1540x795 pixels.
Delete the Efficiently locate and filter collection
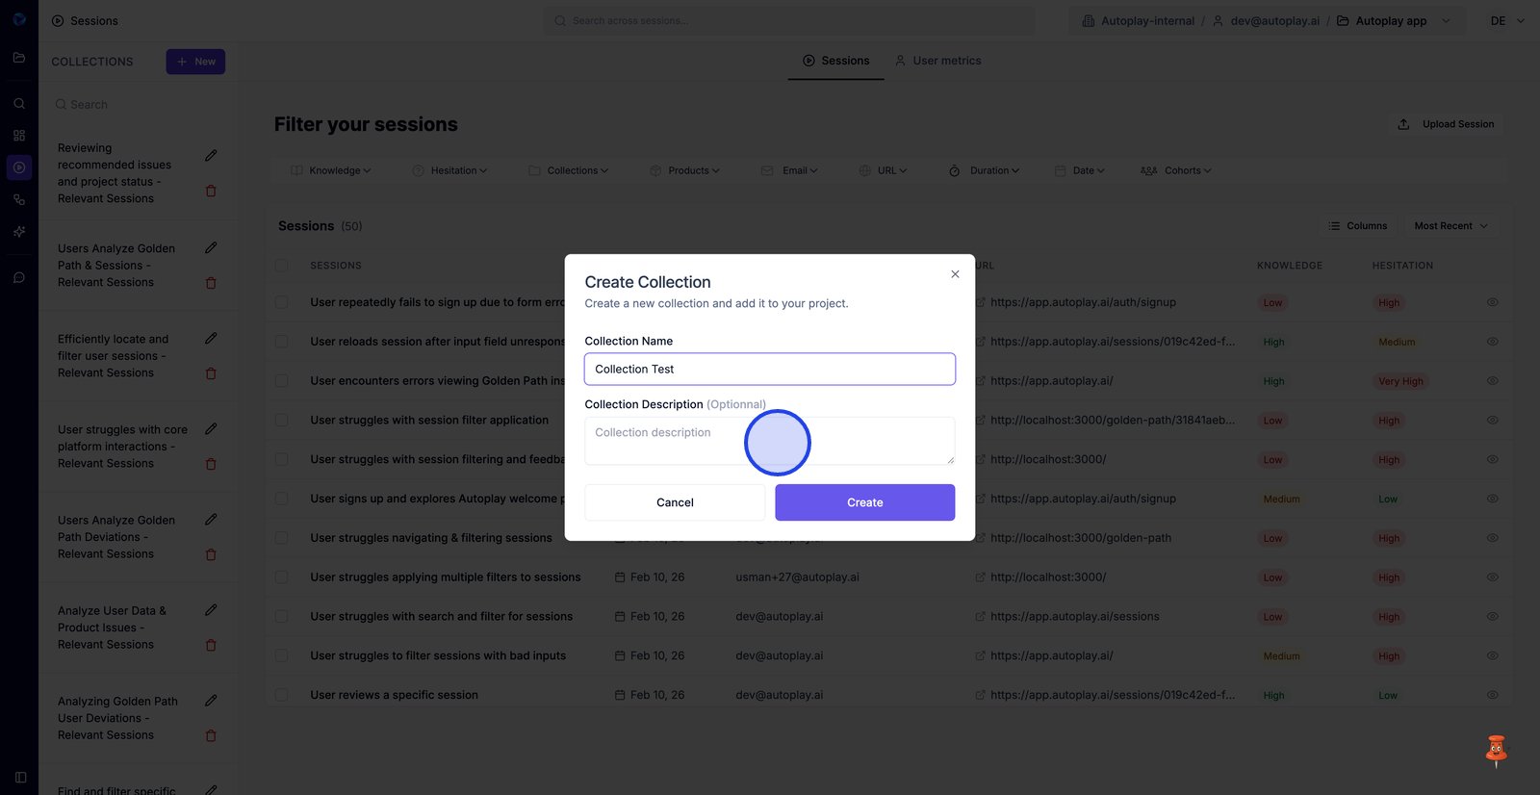coord(211,373)
